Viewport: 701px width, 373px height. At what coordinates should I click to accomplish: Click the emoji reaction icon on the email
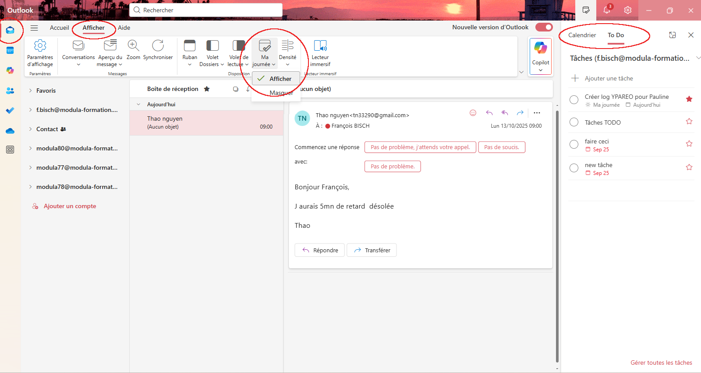pyautogui.click(x=473, y=113)
